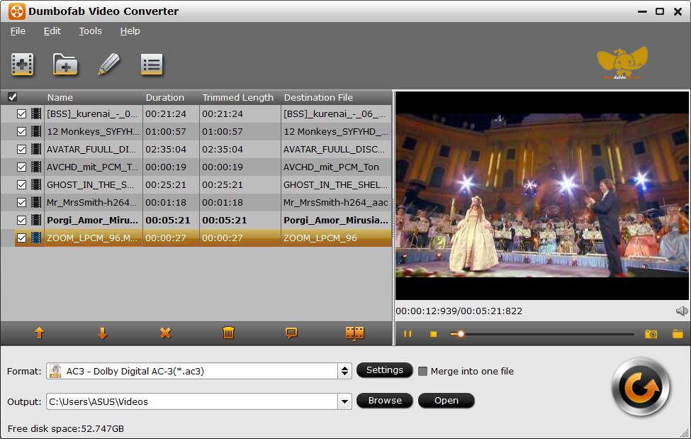The height and width of the screenshot is (439, 691).
Task: Click the Settings button
Action: pyautogui.click(x=384, y=370)
